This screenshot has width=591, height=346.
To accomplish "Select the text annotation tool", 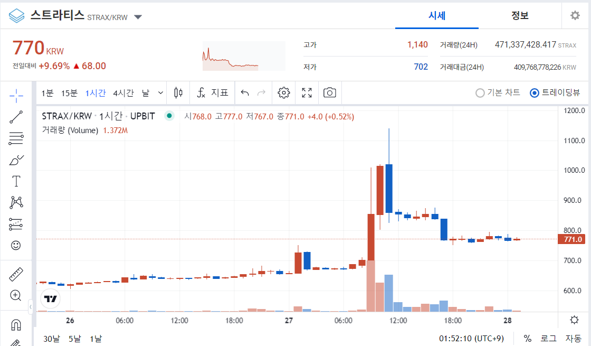I will coord(16,181).
